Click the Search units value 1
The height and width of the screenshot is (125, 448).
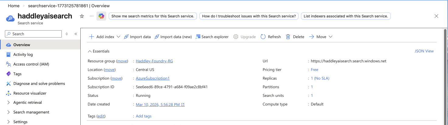(312, 95)
